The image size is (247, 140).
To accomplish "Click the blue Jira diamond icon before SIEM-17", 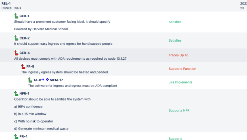I will coord(47,80).
